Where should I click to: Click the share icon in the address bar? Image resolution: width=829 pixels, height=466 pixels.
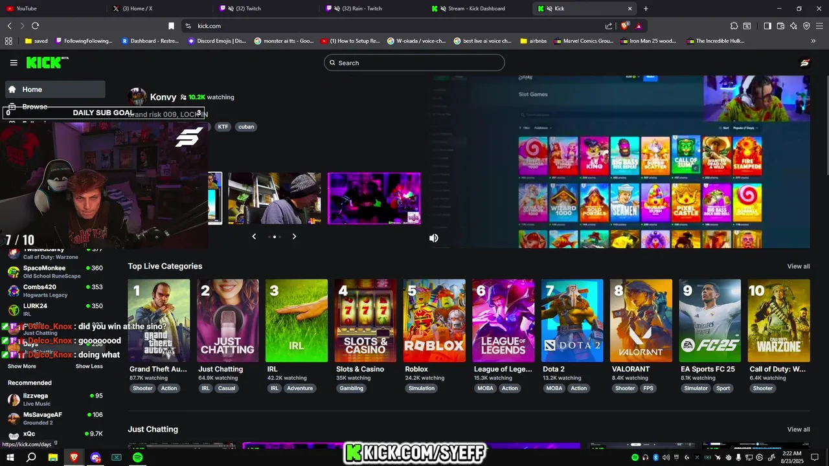coord(609,26)
